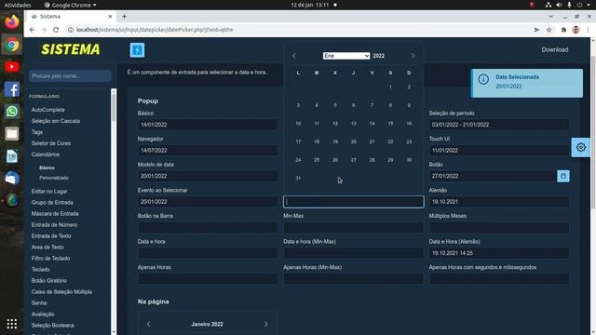Image resolution: width=596 pixels, height=335 pixels.
Task: Reload the page in Chrome
Action: (56, 30)
